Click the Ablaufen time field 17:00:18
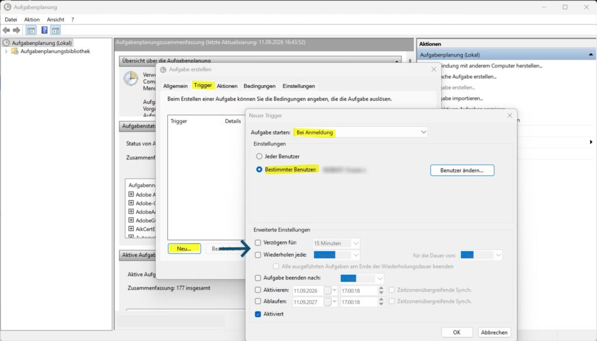Image resolution: width=597 pixels, height=341 pixels. [x=359, y=302]
